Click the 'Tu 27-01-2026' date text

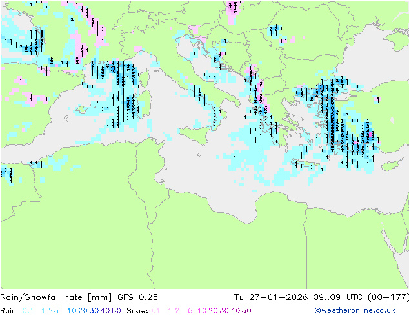271,297
